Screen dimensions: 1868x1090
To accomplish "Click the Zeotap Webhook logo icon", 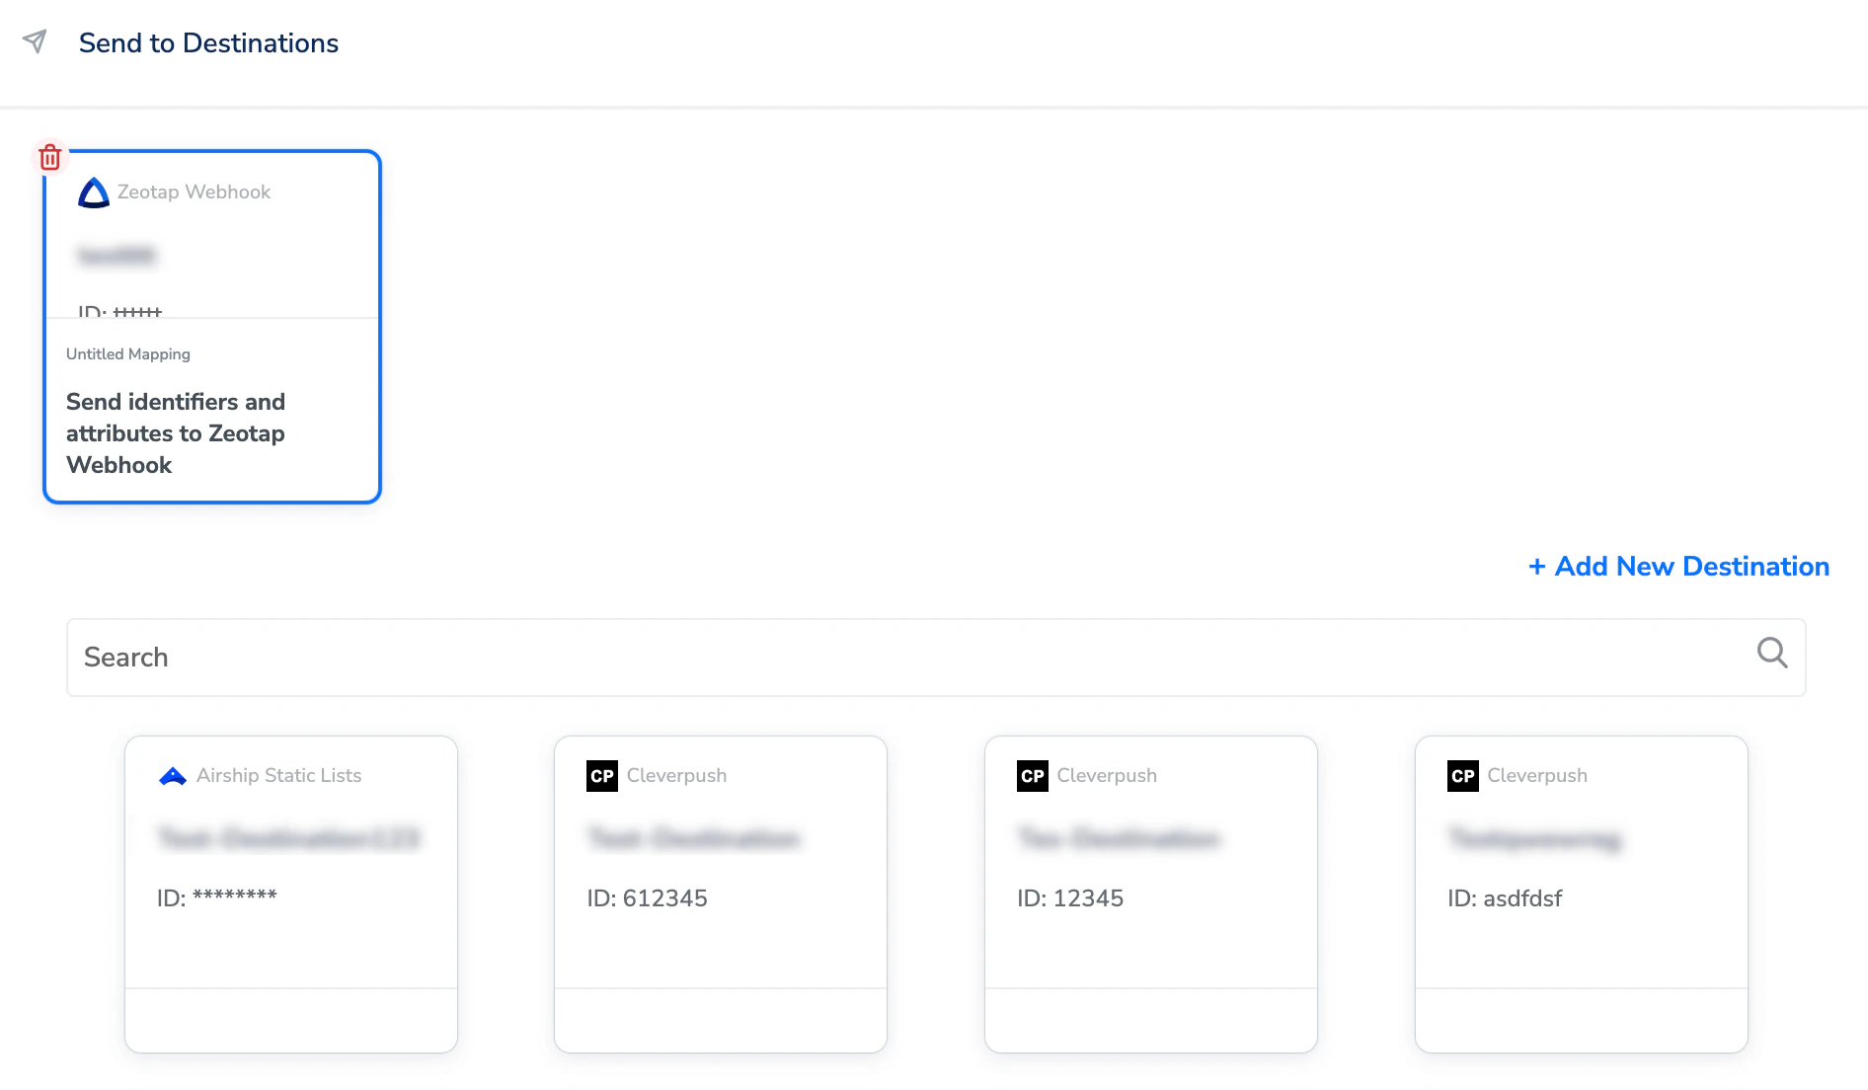I will (94, 193).
